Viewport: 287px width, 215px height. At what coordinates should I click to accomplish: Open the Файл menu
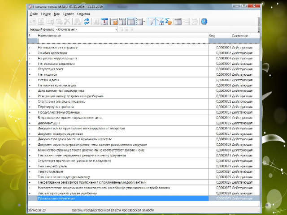click(34, 14)
